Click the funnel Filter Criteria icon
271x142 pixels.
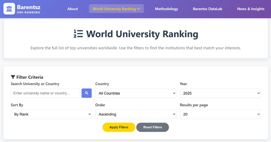coord(13,77)
